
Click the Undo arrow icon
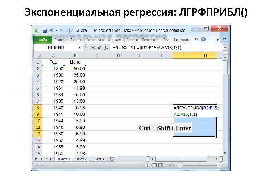pyautogui.click(x=52, y=30)
